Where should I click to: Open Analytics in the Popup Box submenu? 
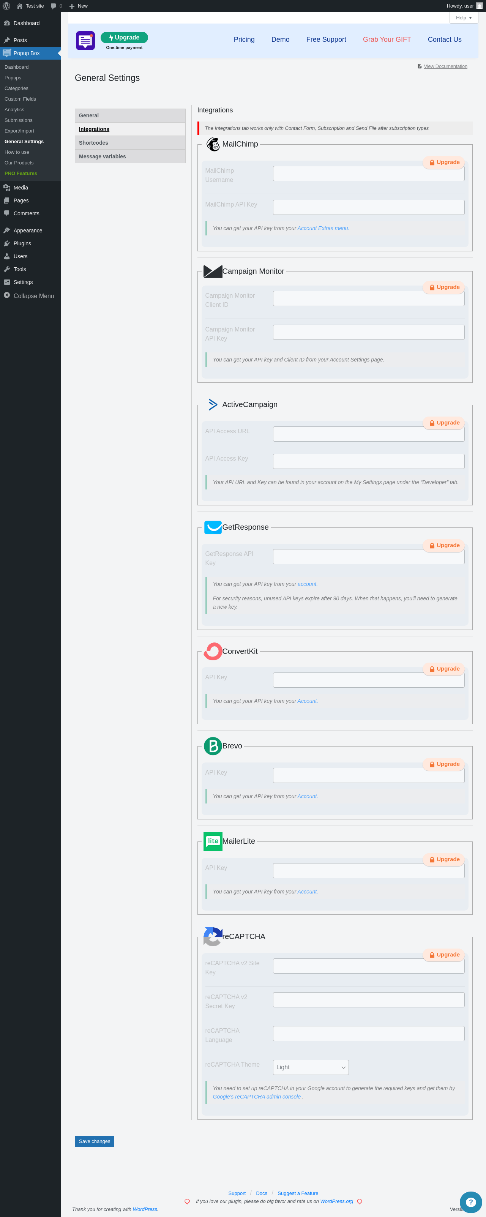pos(14,110)
